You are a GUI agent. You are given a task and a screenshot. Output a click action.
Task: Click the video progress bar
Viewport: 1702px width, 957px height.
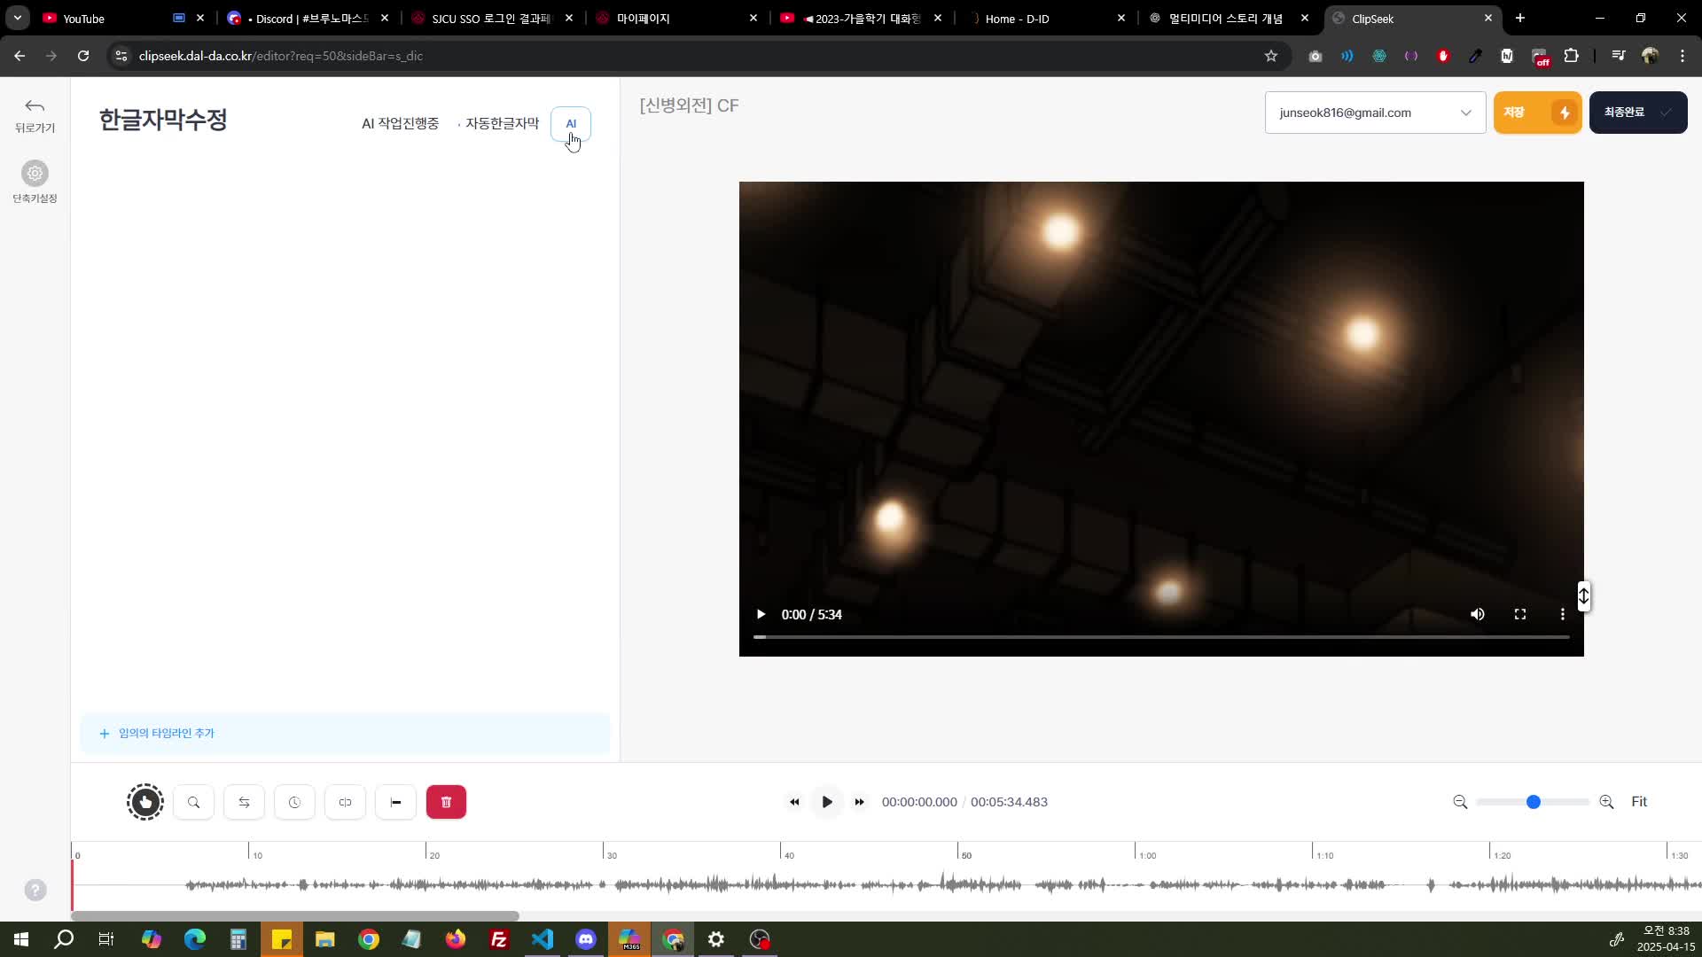click(x=1161, y=637)
